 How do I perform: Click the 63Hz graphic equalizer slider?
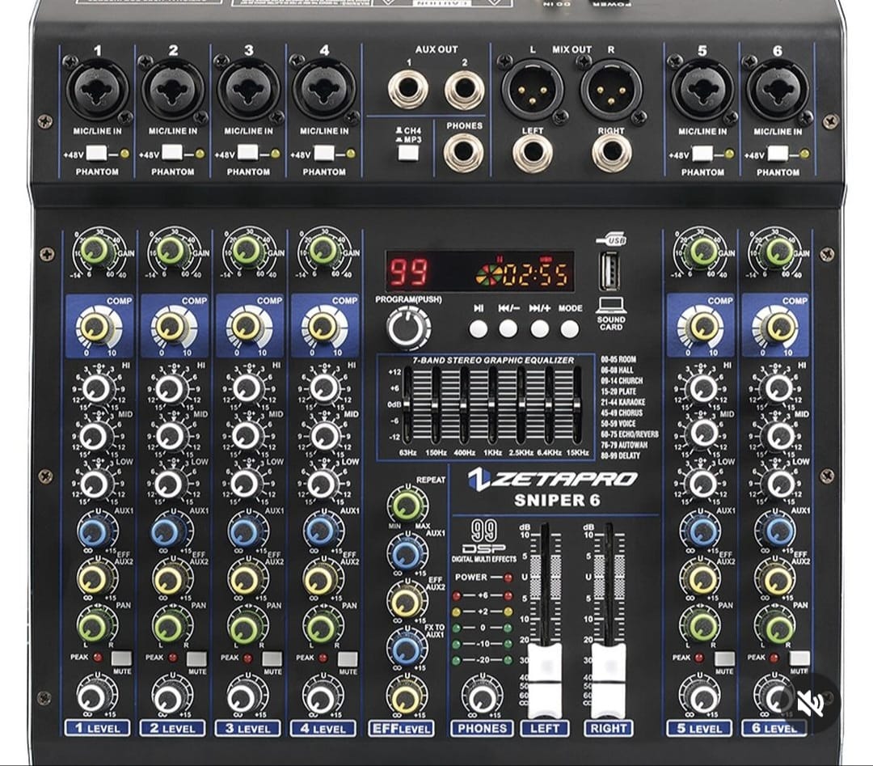click(x=407, y=404)
